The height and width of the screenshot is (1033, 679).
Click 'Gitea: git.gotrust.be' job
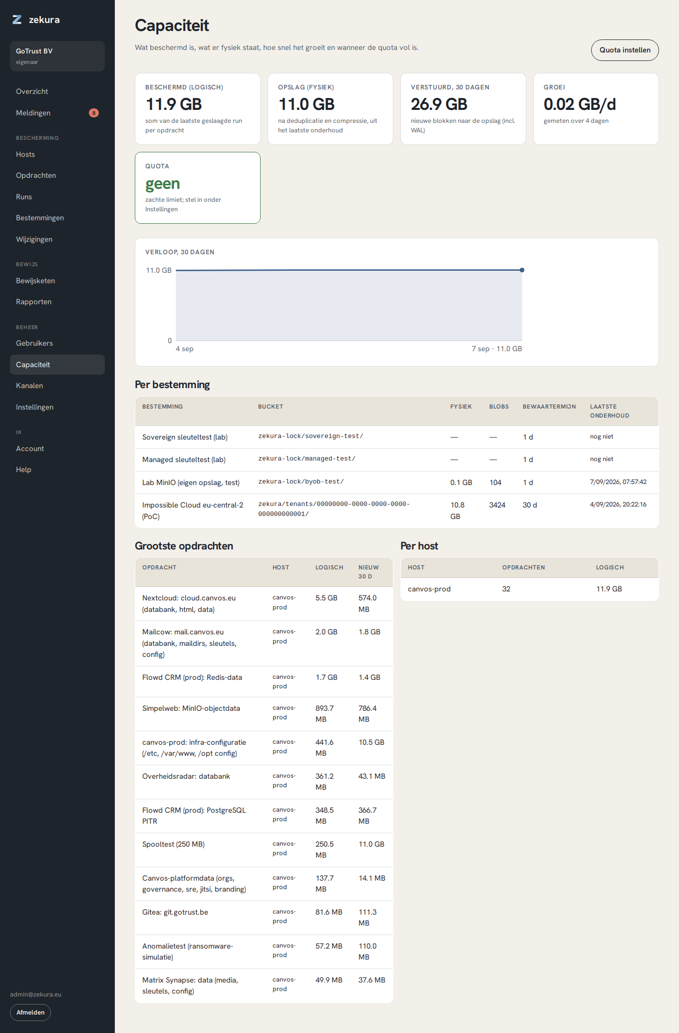pos(264,918)
